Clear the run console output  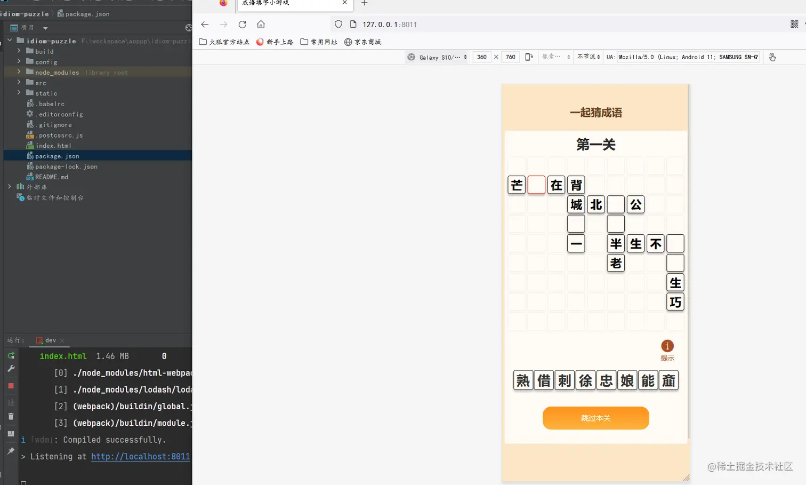pyautogui.click(x=11, y=416)
